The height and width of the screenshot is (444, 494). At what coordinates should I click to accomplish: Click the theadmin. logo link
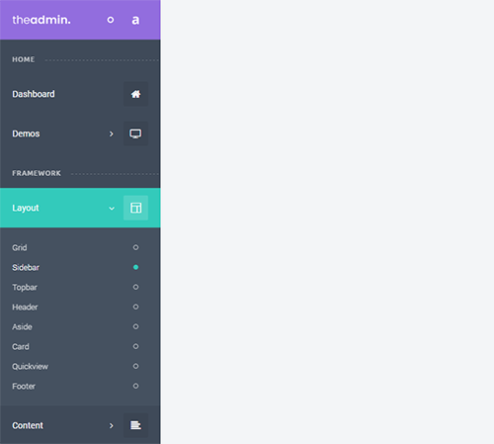[41, 20]
